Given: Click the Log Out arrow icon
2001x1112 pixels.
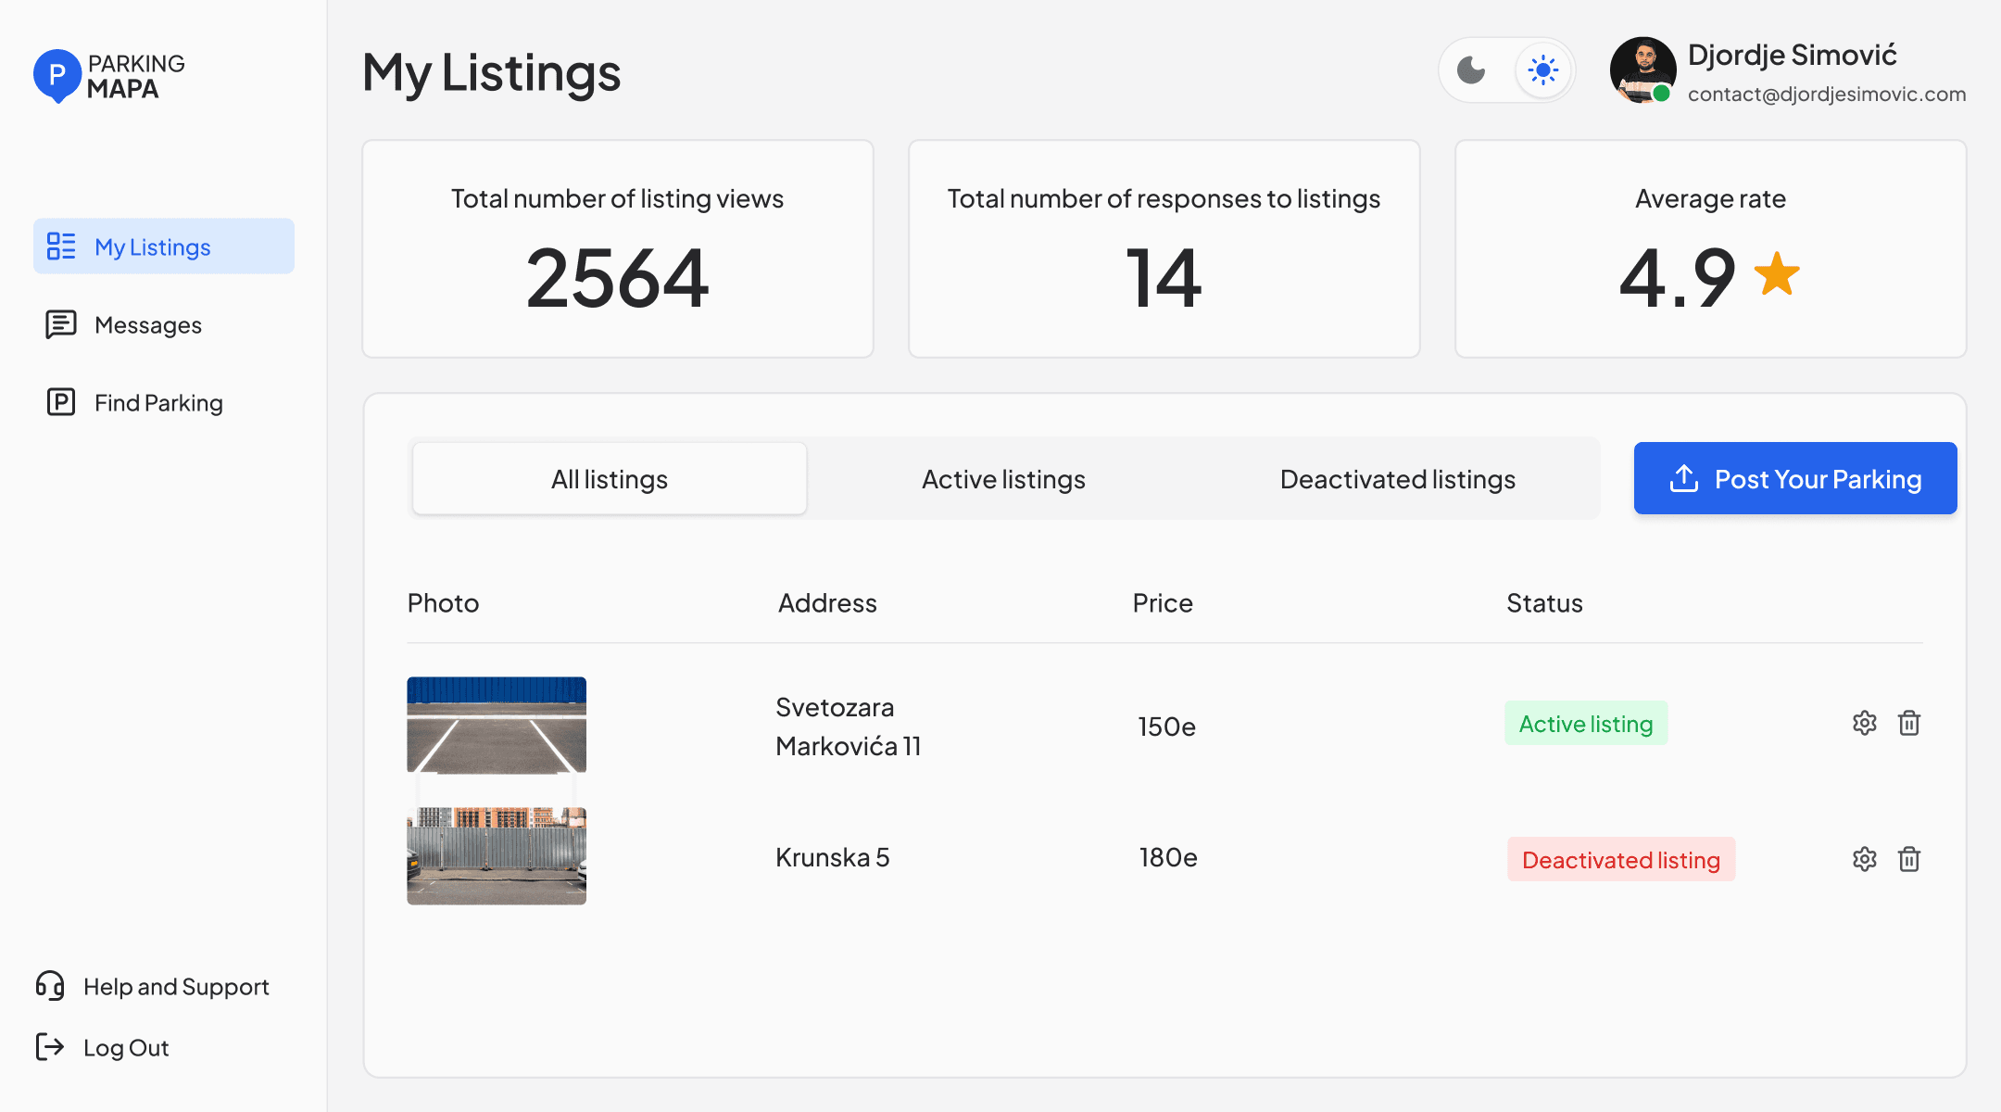Looking at the screenshot, I should click(x=50, y=1047).
